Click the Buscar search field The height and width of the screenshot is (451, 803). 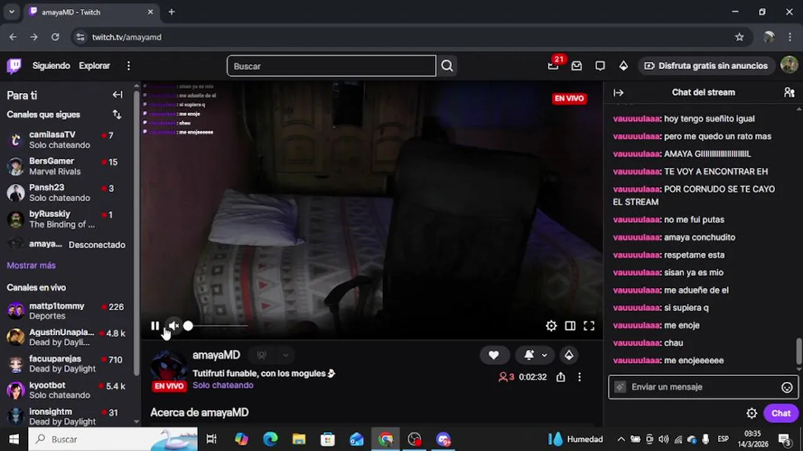tap(331, 66)
